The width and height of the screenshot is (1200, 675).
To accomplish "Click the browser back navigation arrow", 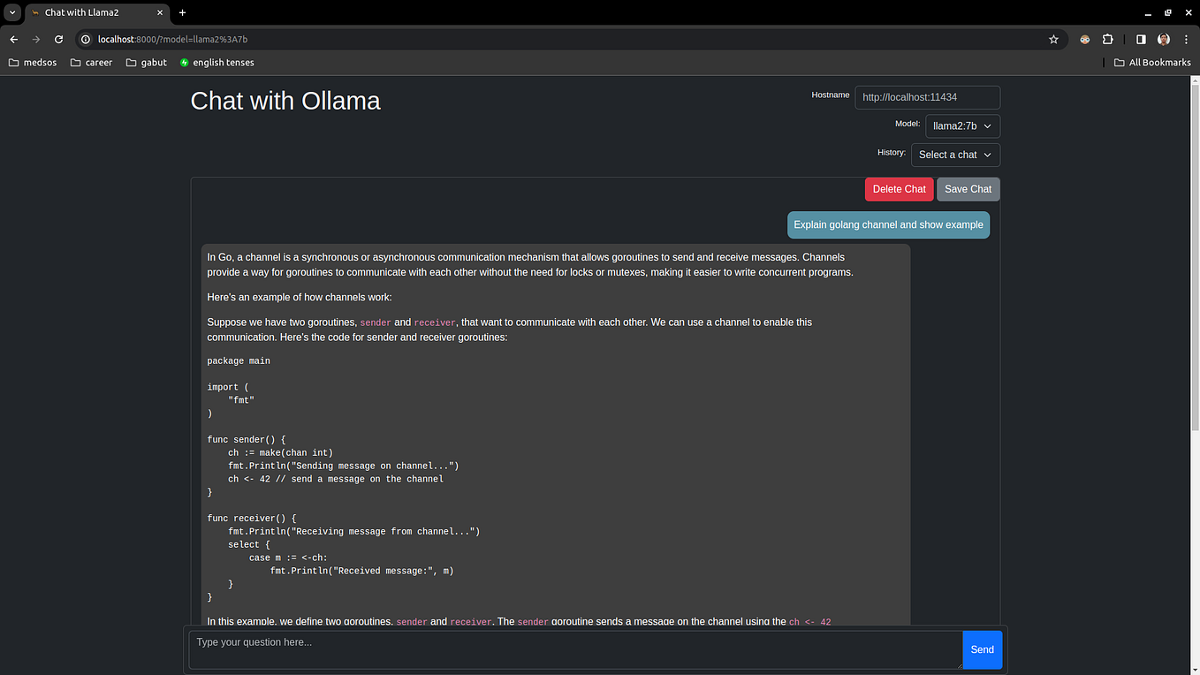I will (13, 39).
